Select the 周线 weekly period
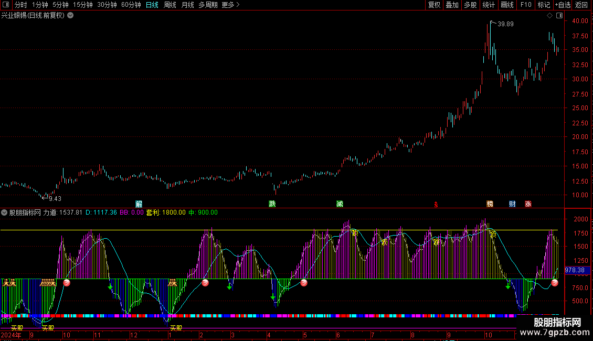The width and height of the screenshot is (593, 341). pyautogui.click(x=170, y=5)
